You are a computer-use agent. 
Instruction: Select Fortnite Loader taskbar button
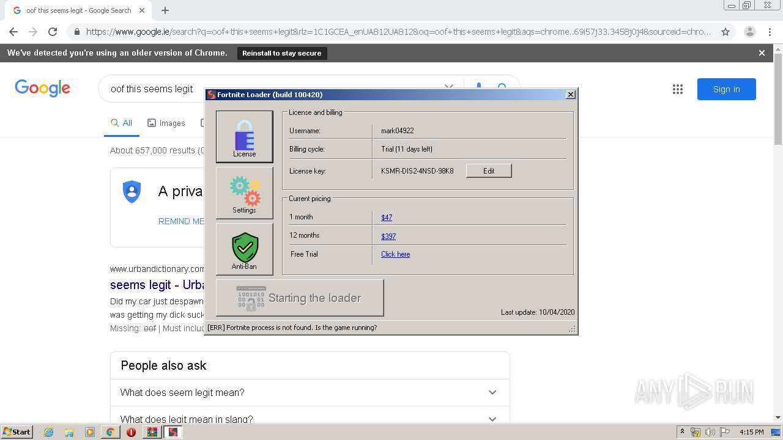173,432
